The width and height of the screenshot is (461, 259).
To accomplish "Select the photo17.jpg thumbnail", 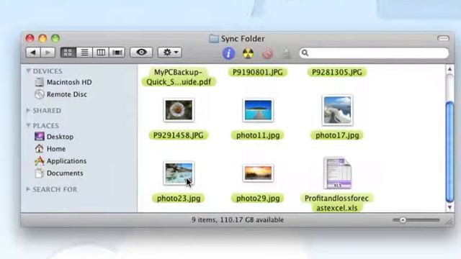I will [x=337, y=110].
